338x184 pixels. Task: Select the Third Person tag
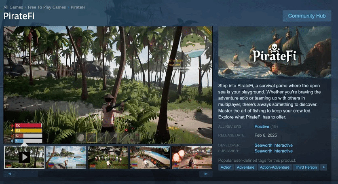pos(306,167)
